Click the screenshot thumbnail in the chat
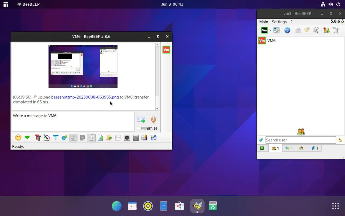Screen dimensions: 345x216 pos(83,66)
